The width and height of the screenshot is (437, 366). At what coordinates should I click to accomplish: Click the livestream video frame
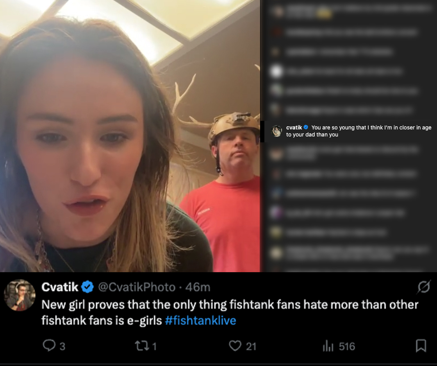point(130,136)
